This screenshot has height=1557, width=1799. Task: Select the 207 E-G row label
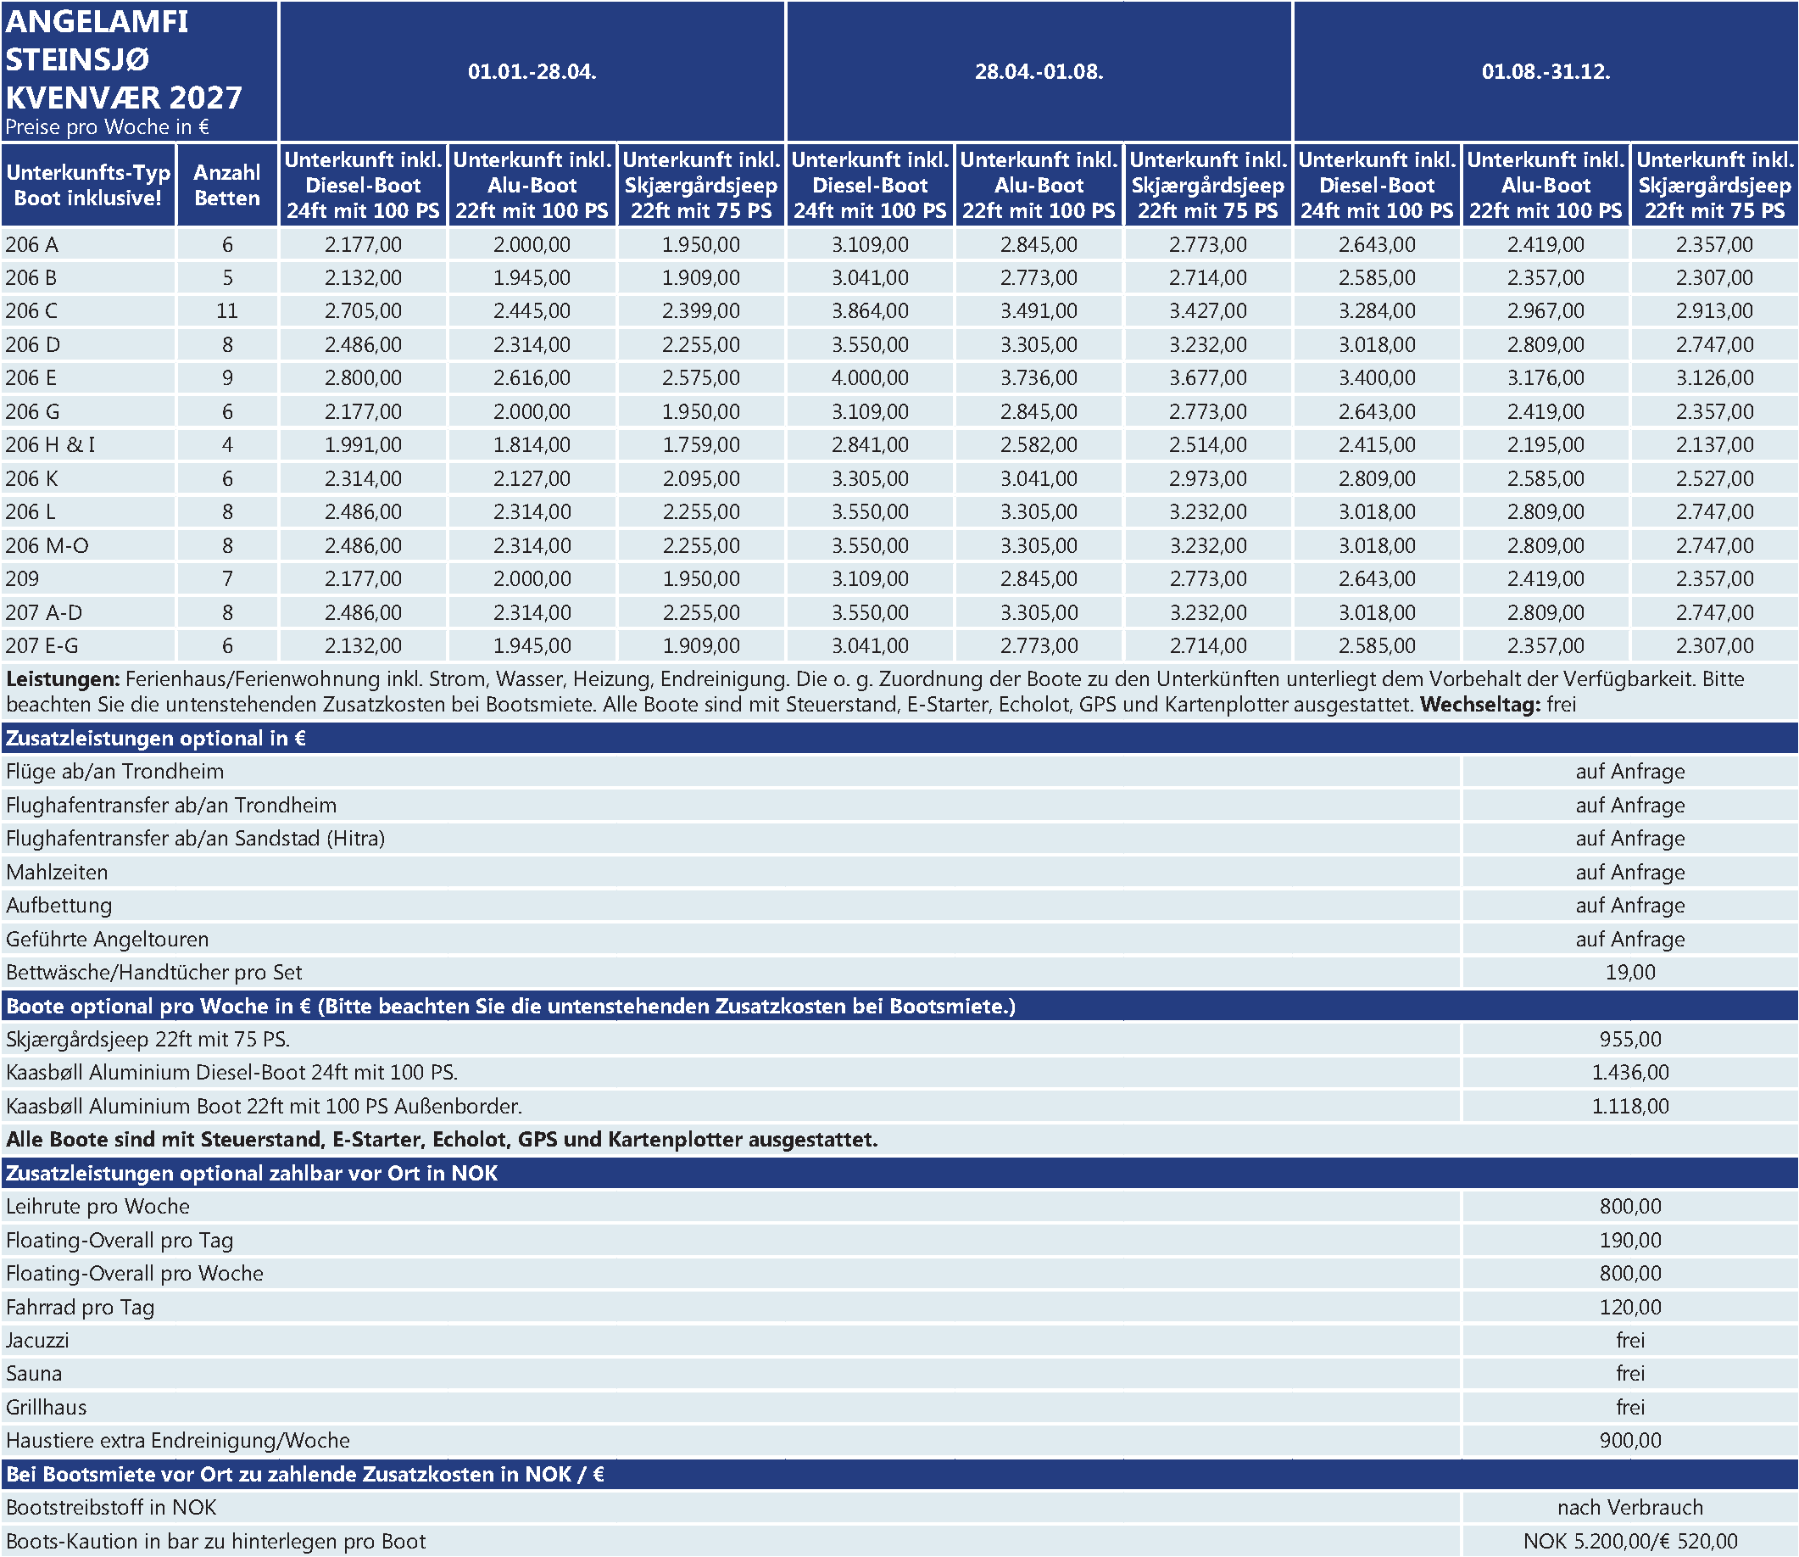click(x=42, y=645)
